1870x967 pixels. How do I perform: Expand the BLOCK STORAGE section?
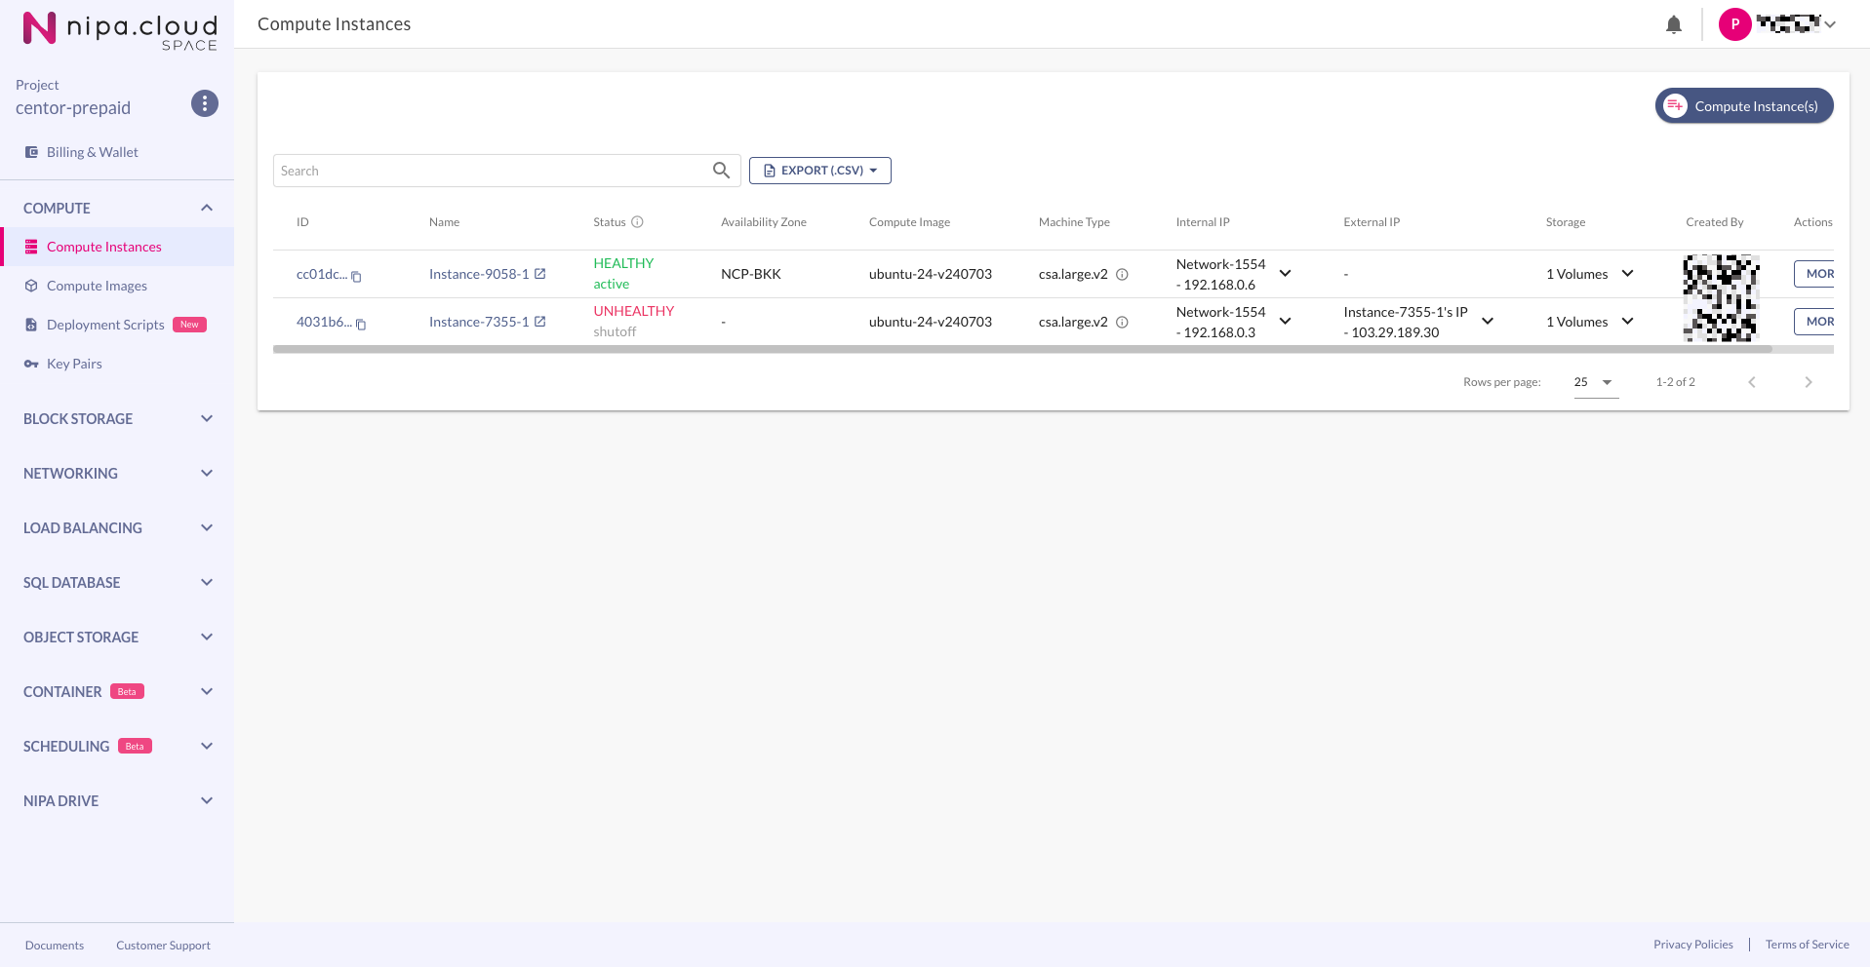[x=207, y=418]
